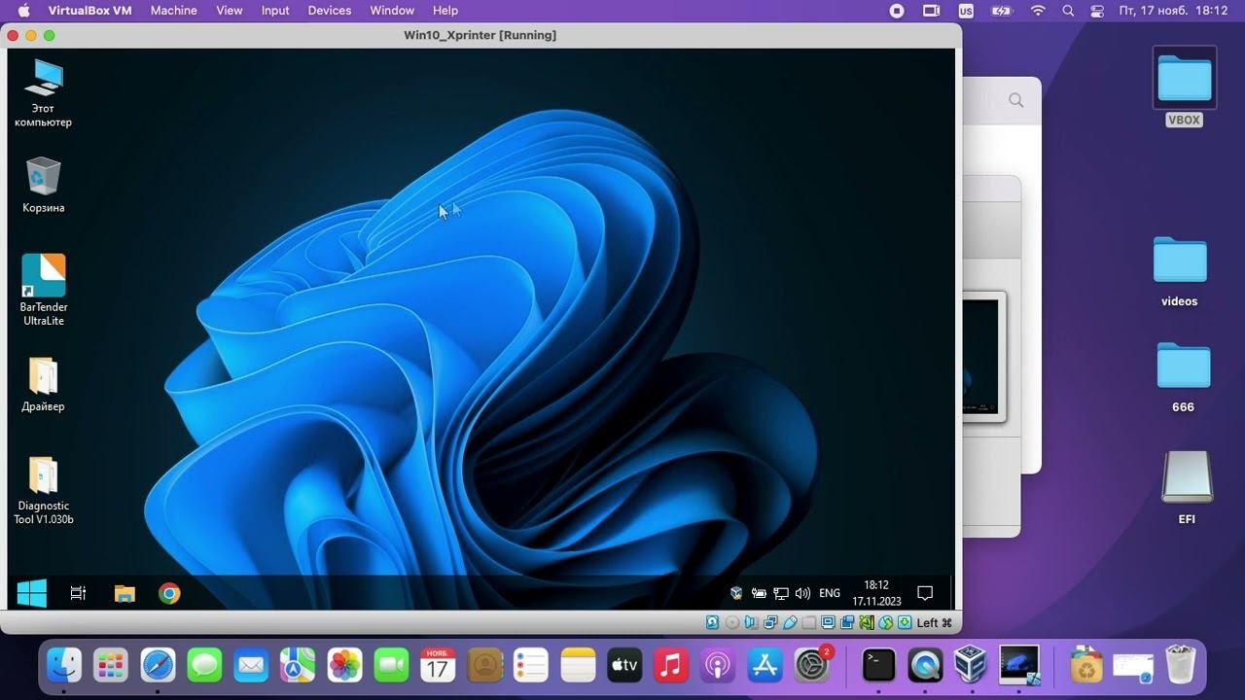1245x700 pixels.
Task: Open Calendar from the Dock
Action: click(x=438, y=665)
